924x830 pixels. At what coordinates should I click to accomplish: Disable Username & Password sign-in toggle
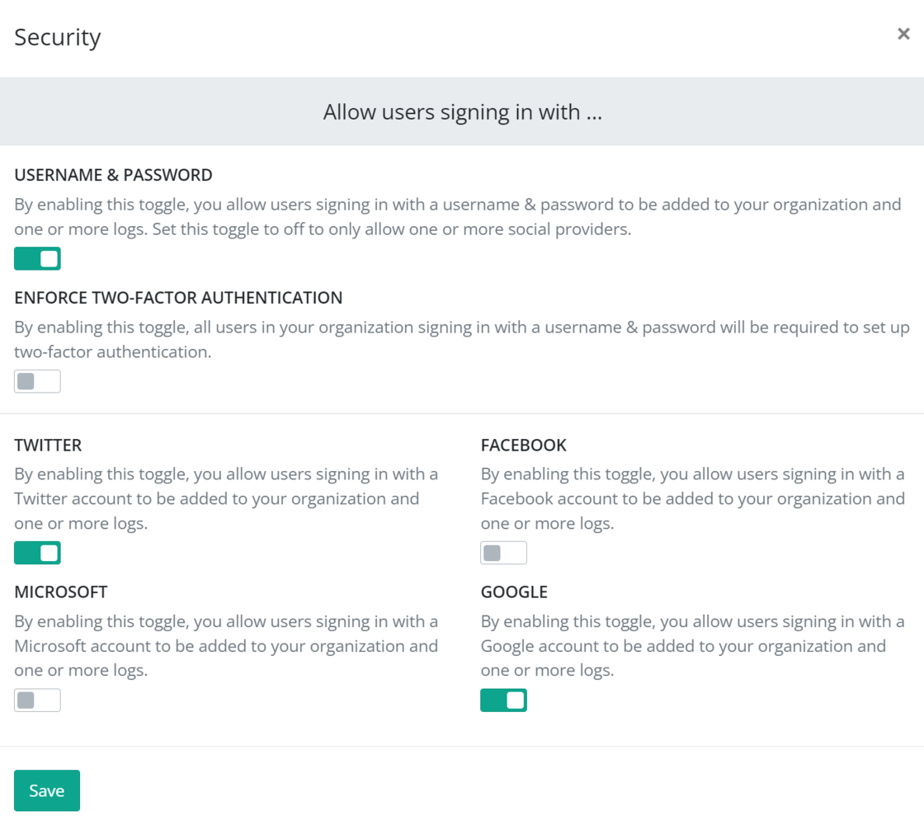pyautogui.click(x=37, y=259)
